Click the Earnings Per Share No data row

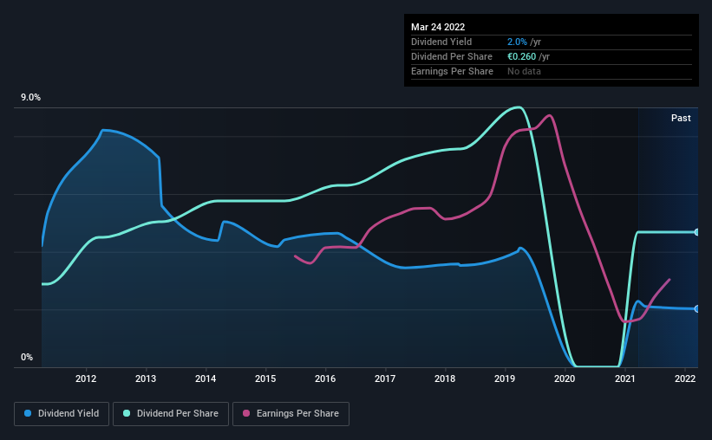tap(552, 71)
